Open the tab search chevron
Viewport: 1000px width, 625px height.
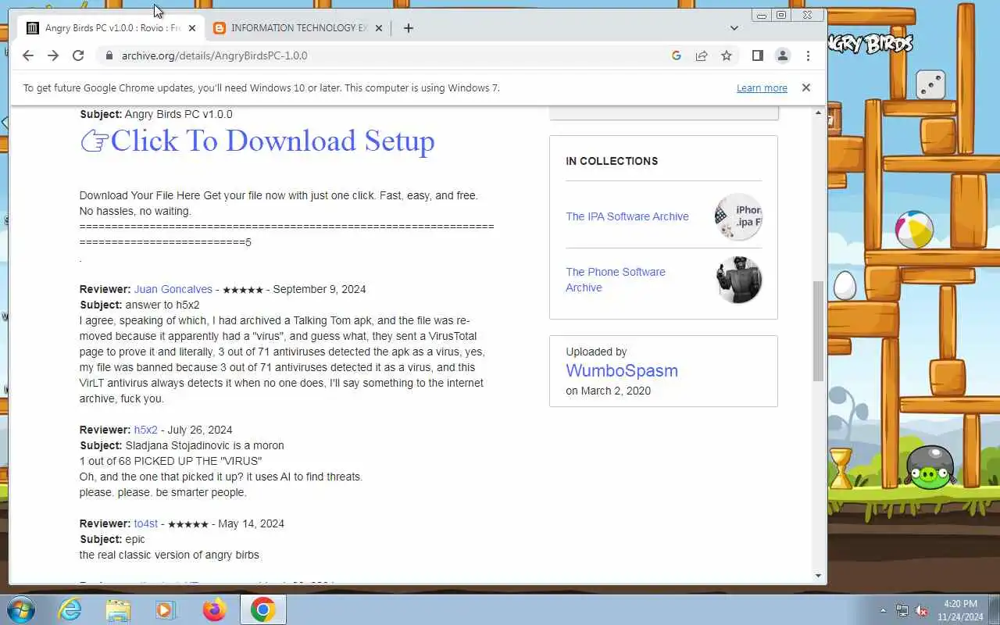point(734,28)
